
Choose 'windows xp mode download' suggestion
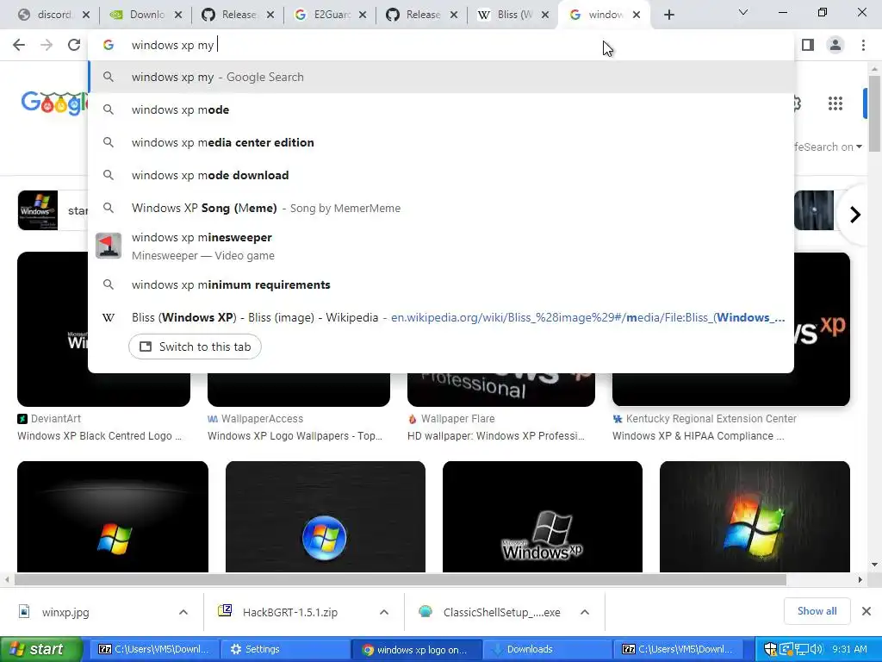(441, 175)
